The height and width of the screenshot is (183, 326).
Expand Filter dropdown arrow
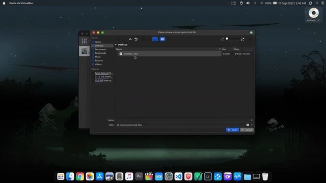(252, 125)
